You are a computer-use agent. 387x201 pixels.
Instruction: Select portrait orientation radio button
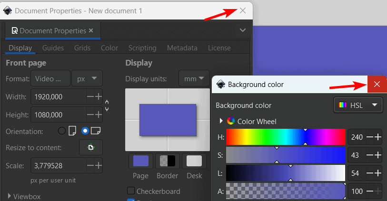coord(62,131)
